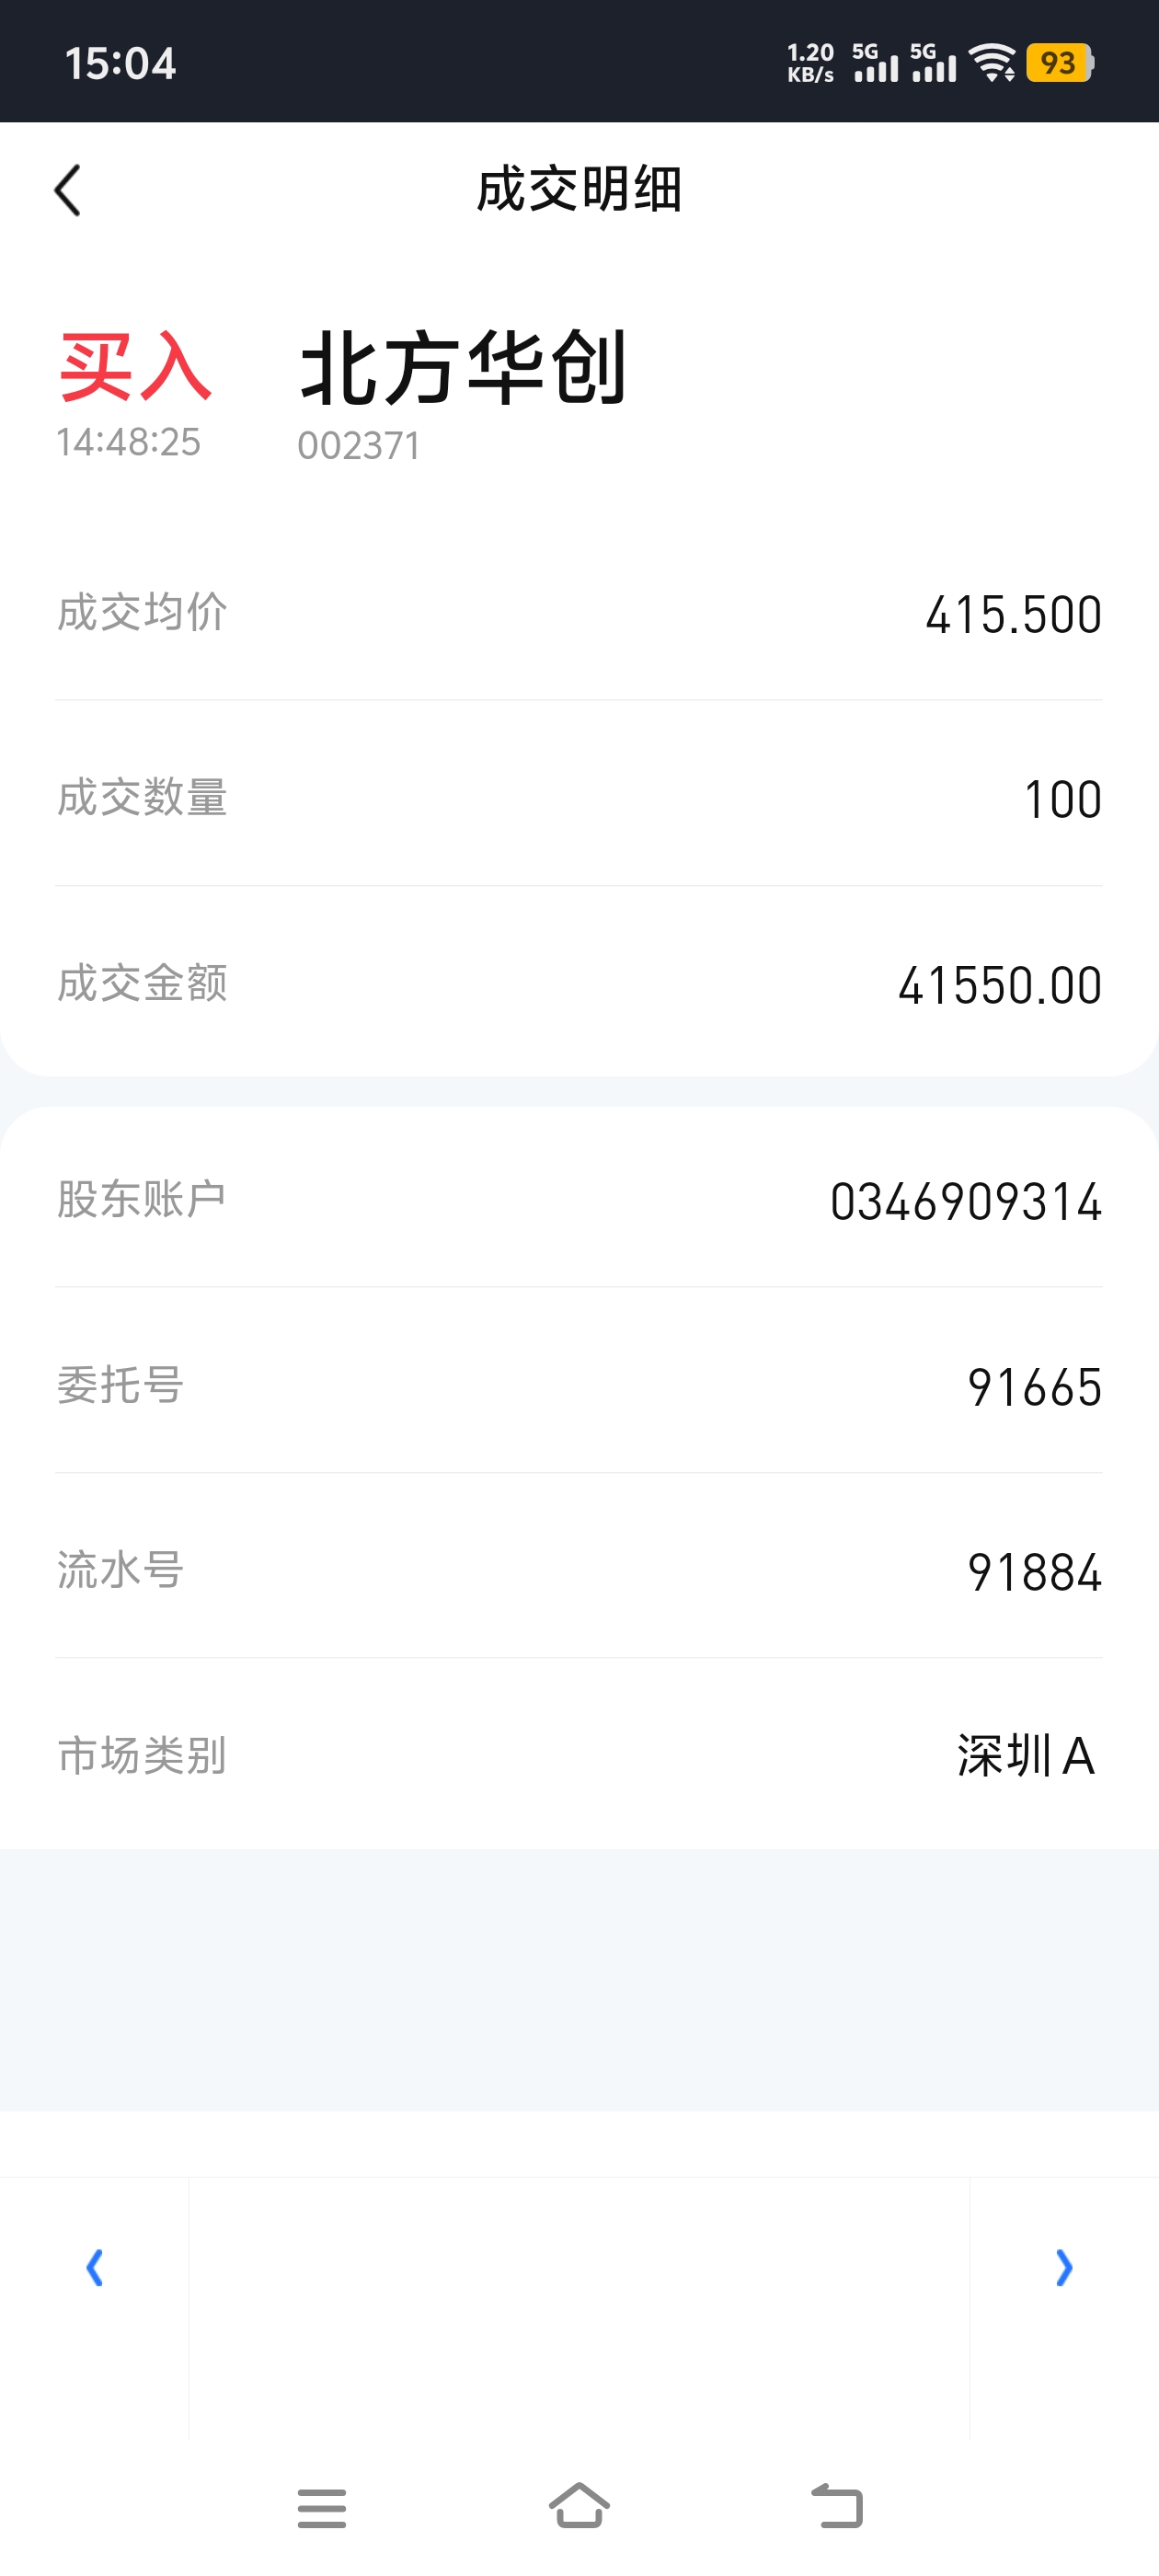Select the 成交数量 row showing 100
Viewport: 1159px width, 2576px height.
pos(579,798)
